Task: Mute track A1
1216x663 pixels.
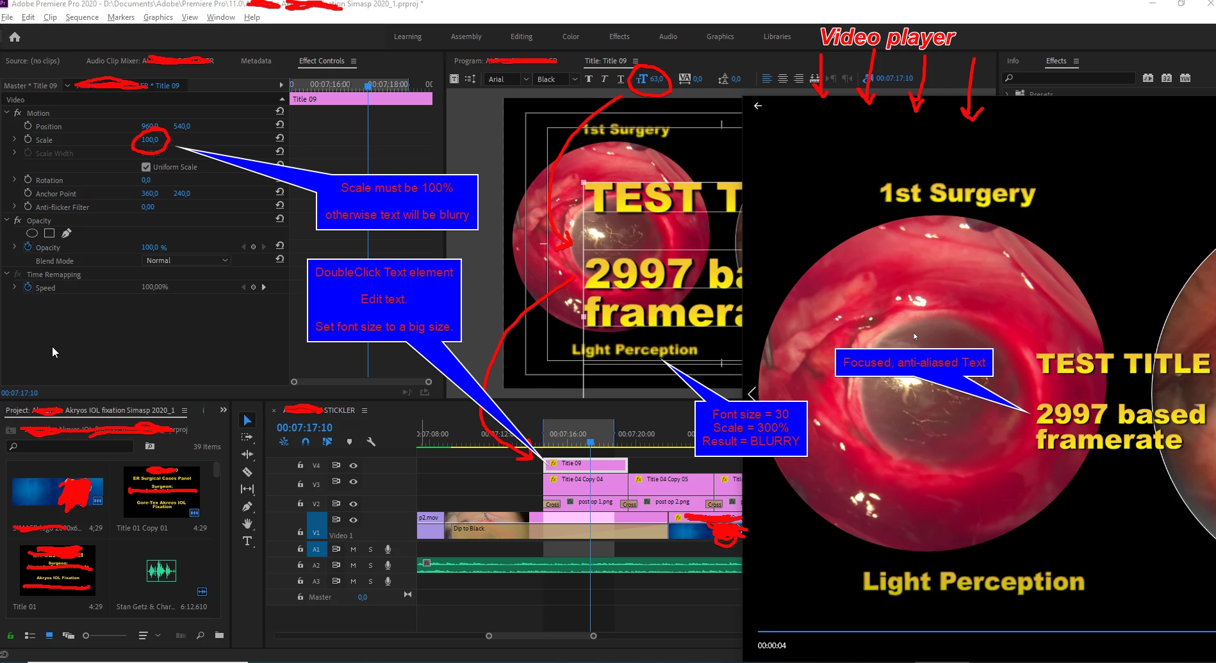Action: pyautogui.click(x=353, y=549)
